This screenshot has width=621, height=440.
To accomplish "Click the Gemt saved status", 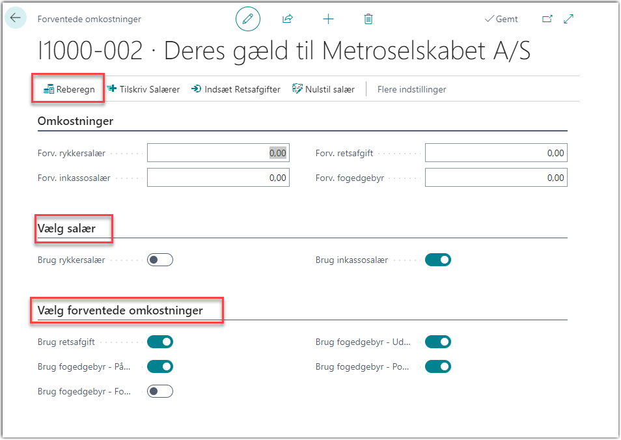I will pos(501,19).
